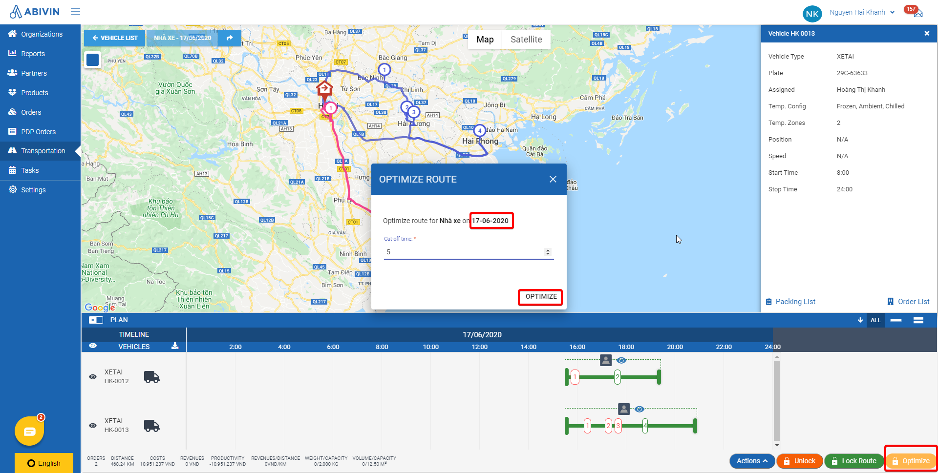Click the download icon next to VEHICLES
Image resolution: width=938 pixels, height=473 pixels.
(x=174, y=347)
